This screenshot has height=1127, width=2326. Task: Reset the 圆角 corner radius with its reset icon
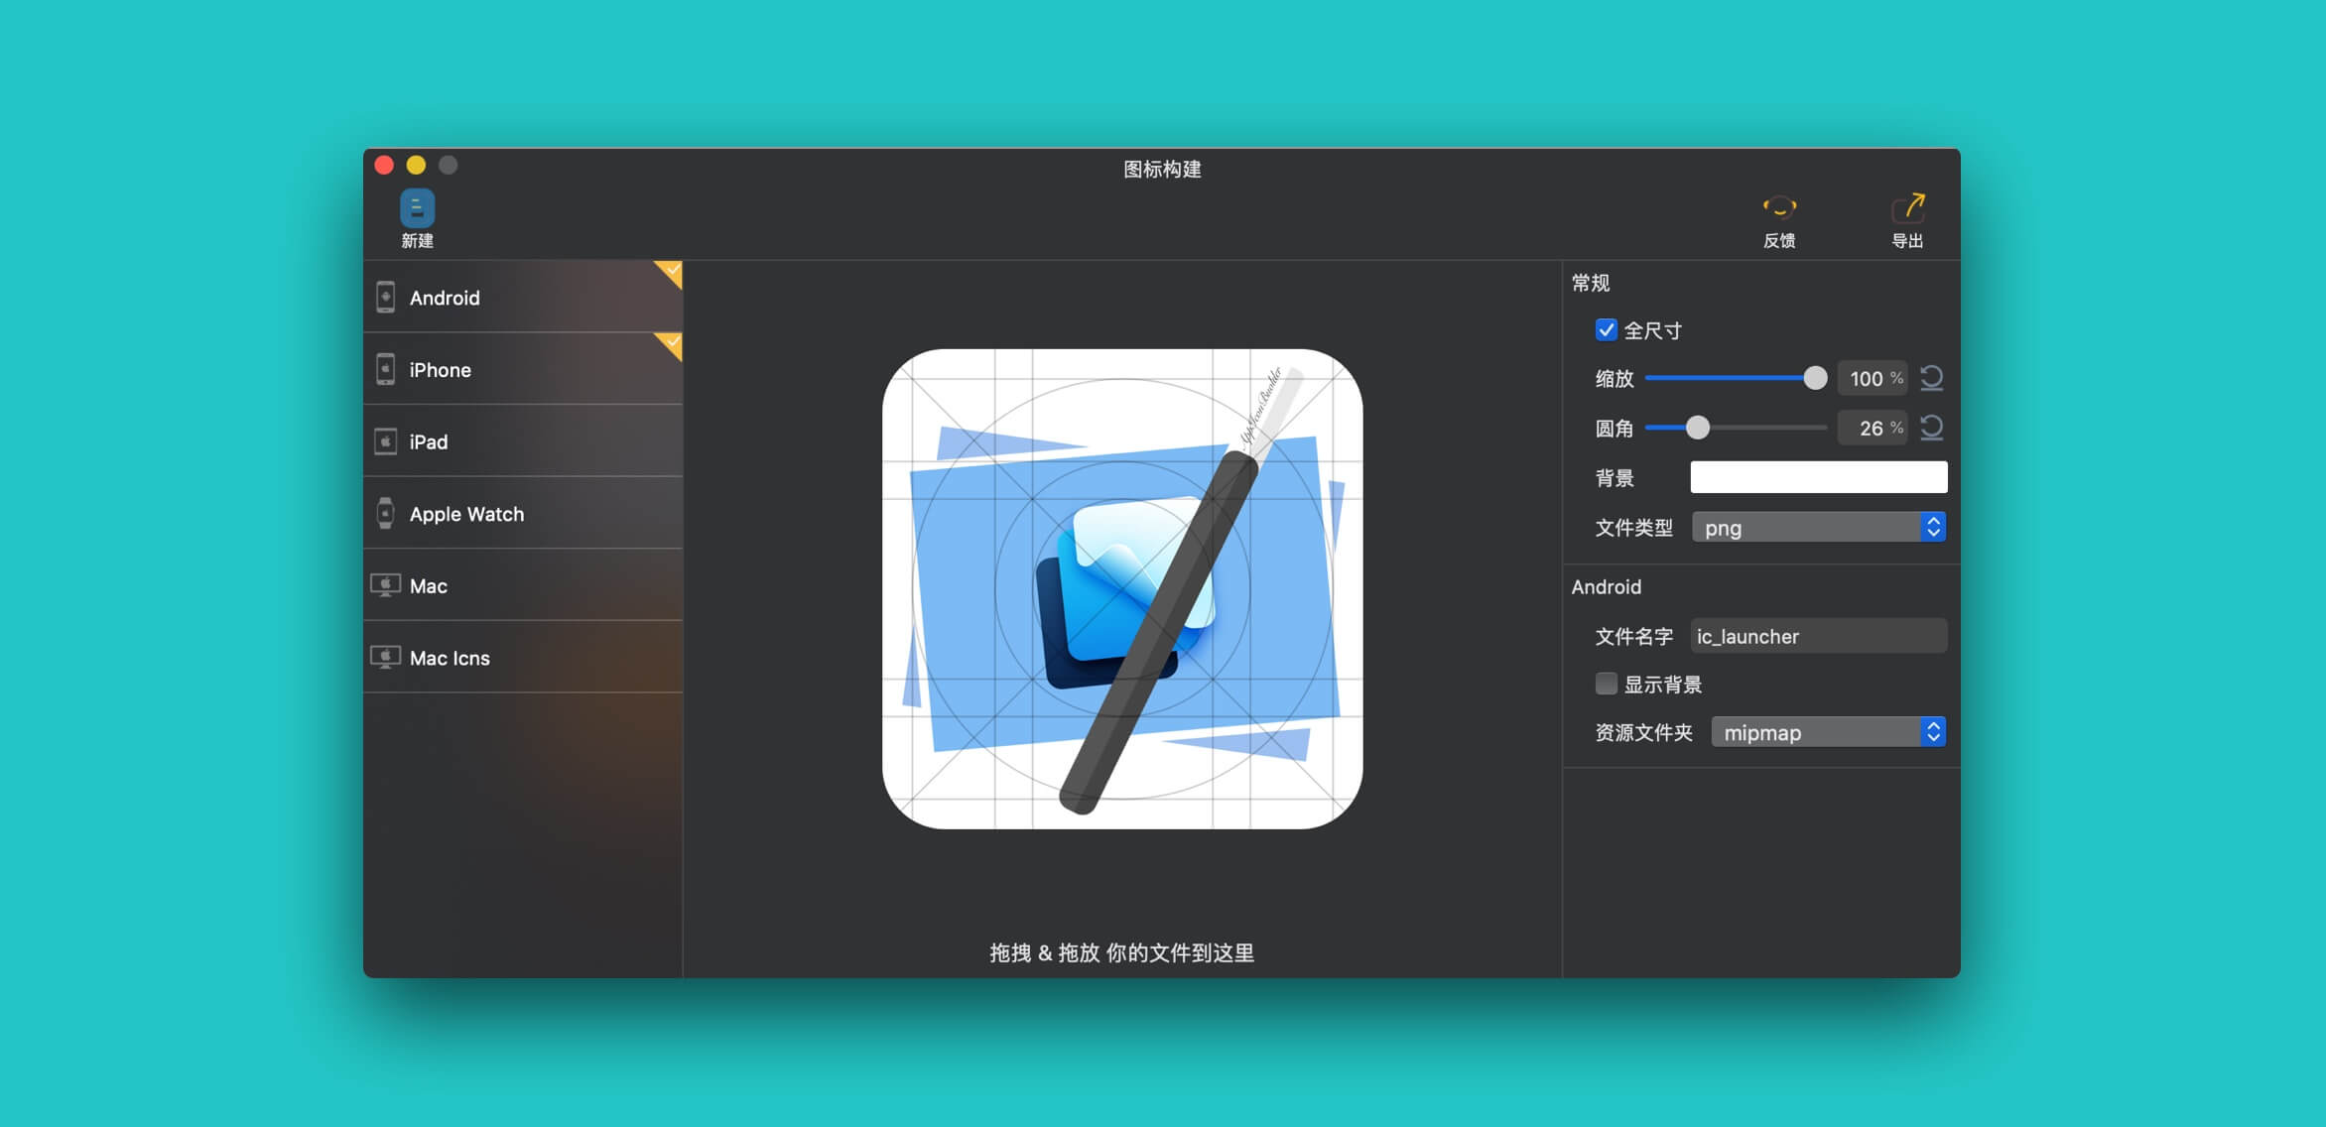pyautogui.click(x=1931, y=428)
